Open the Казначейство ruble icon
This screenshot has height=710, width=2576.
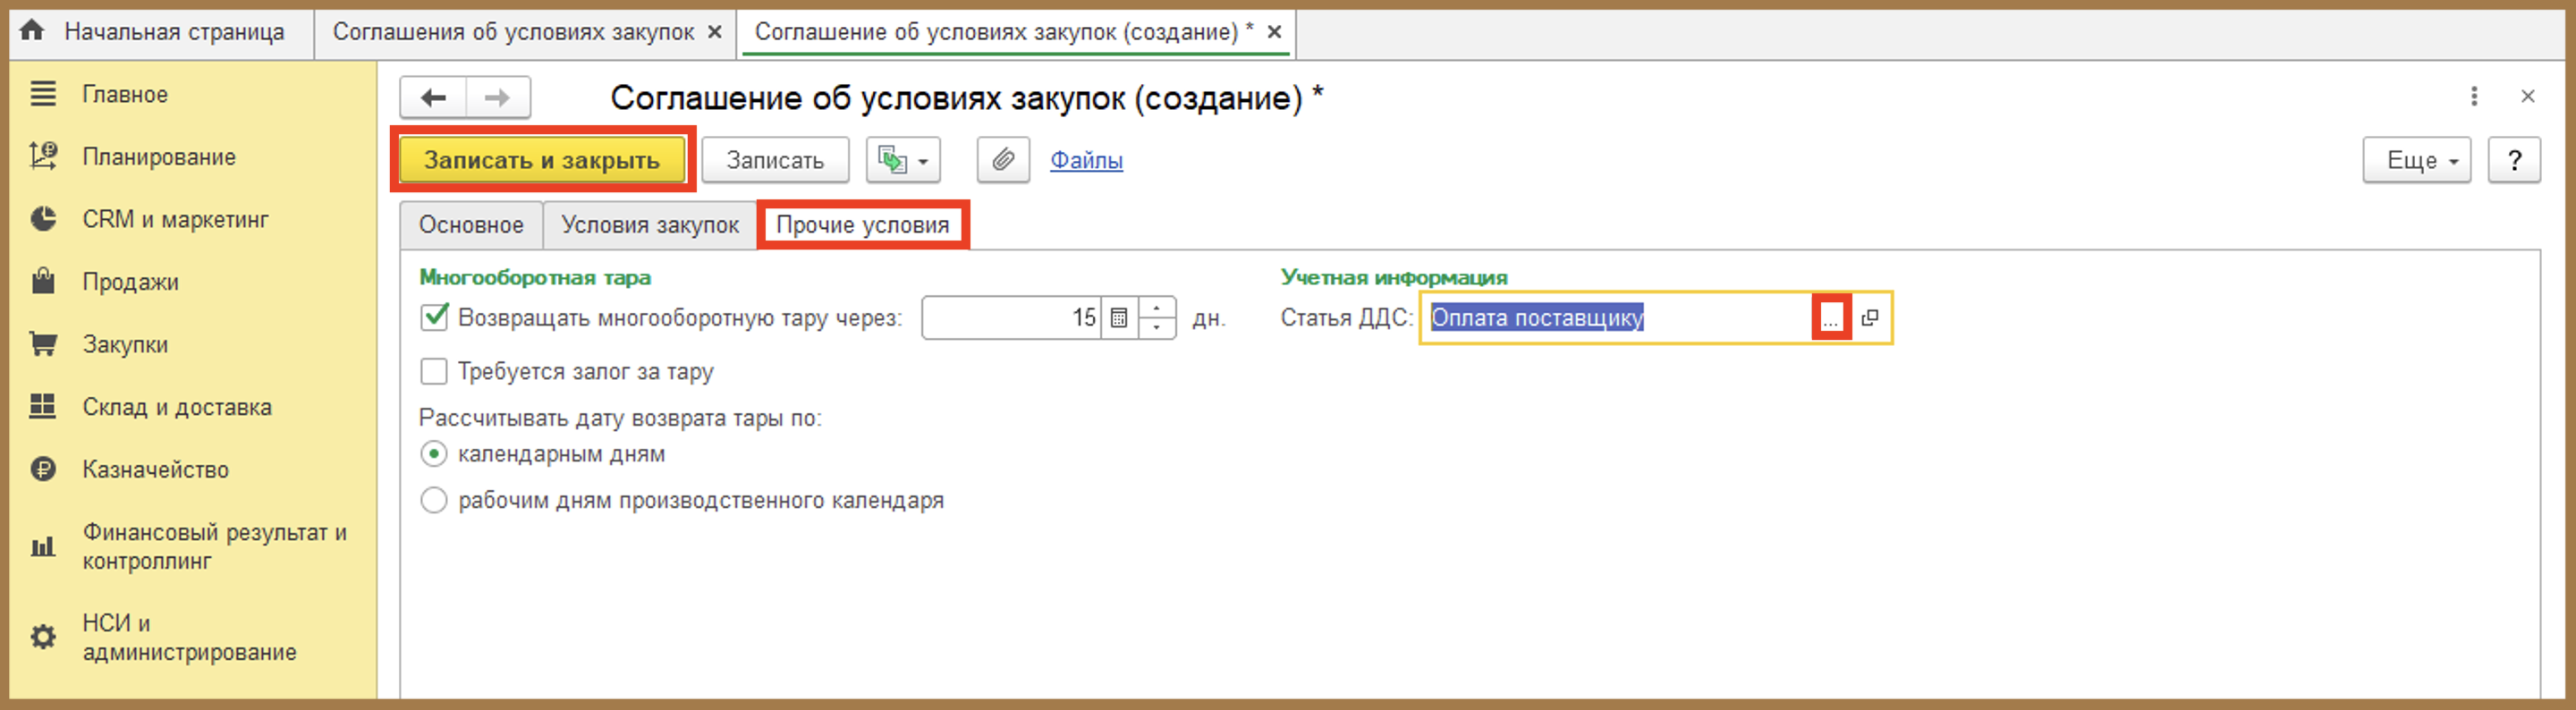point(43,469)
